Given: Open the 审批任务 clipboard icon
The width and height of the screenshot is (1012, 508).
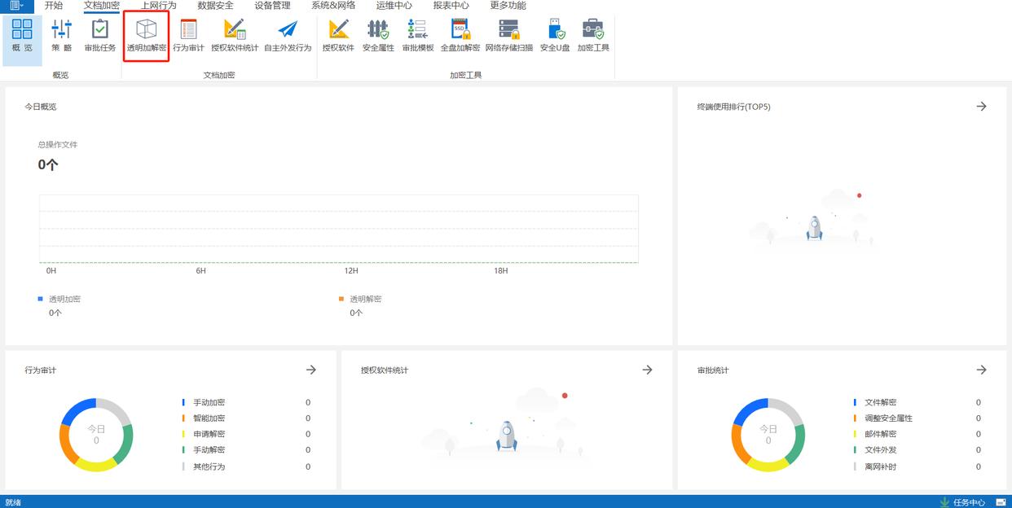Looking at the screenshot, I should [x=100, y=36].
